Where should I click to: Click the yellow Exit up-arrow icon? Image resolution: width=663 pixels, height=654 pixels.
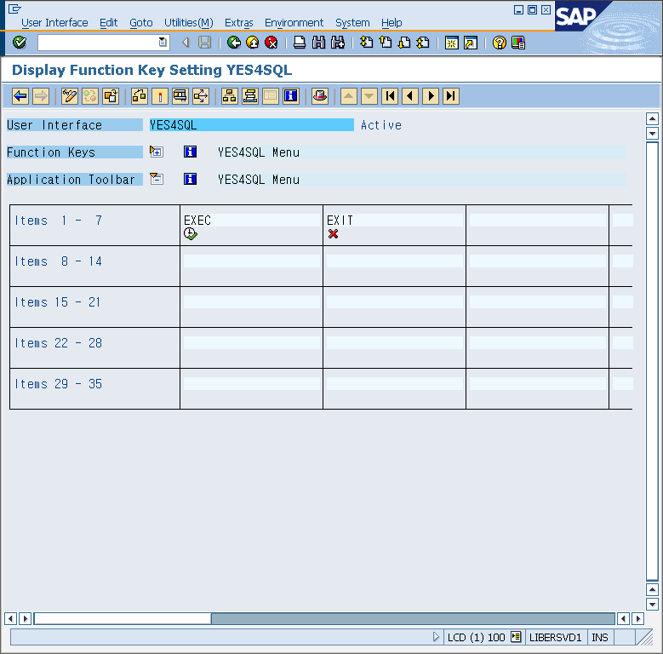[x=253, y=43]
